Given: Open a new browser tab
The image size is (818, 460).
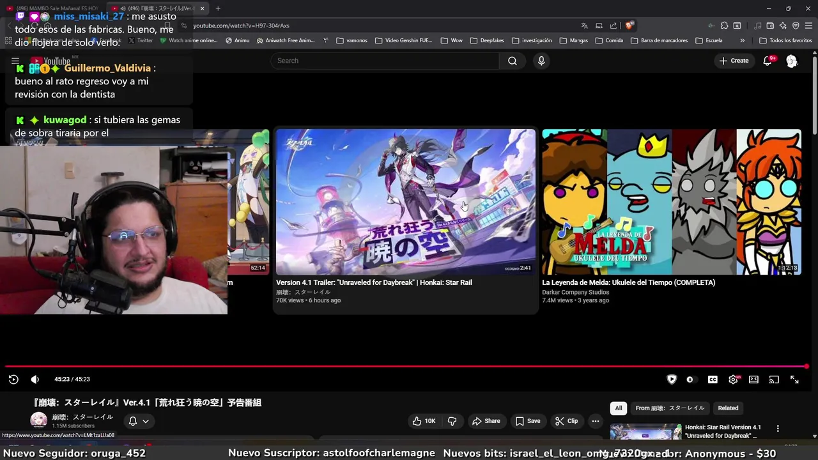Looking at the screenshot, I should point(218,8).
